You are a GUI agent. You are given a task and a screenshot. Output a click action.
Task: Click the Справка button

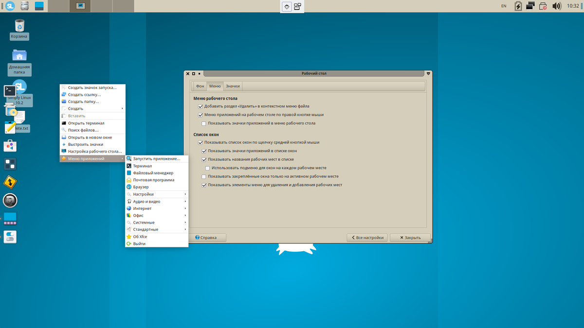tap(208, 237)
